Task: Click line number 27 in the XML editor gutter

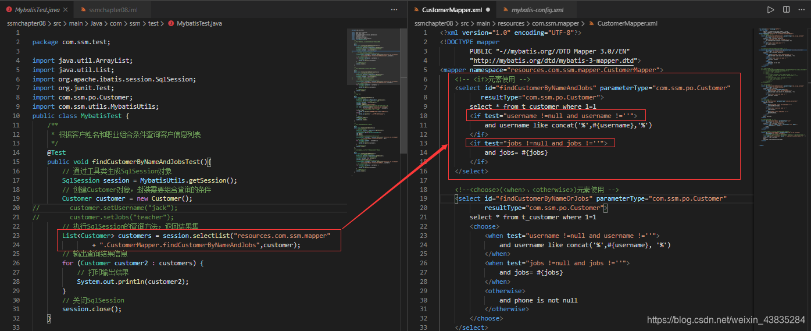Action: 424,272
